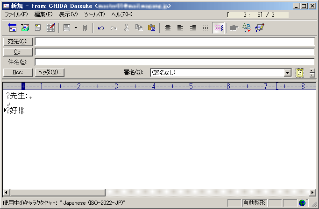The image size is (319, 209).
Task: Click the stepper beside the smiley icon
Action: coord(312,73)
